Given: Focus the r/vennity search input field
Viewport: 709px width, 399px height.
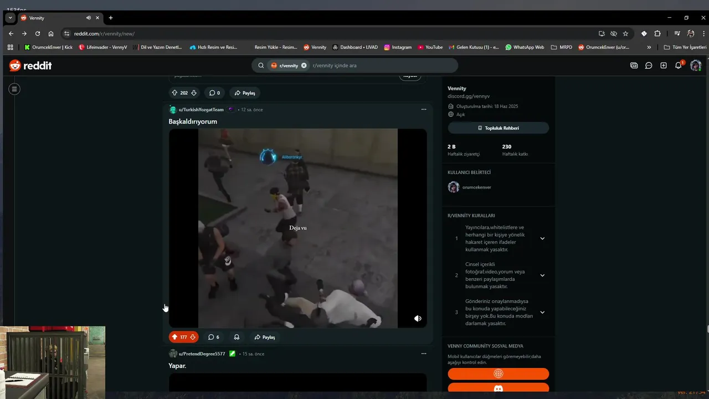Looking at the screenshot, I should [382, 65].
